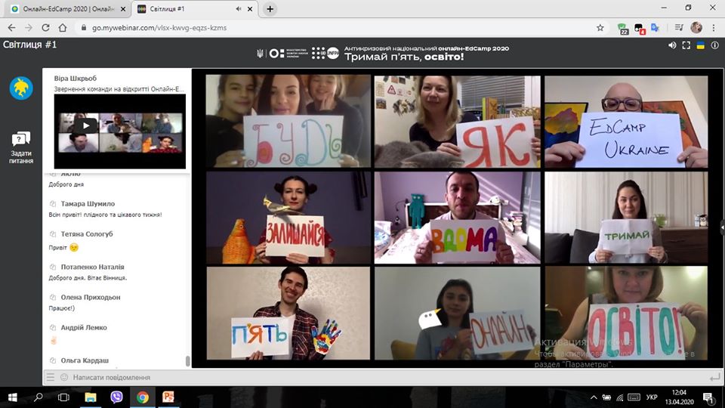The width and height of the screenshot is (725, 408).
Task: Expand hidden system tray icons
Action: click(x=591, y=397)
